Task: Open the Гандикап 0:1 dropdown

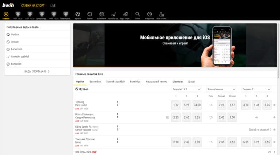Action: (x=256, y=89)
